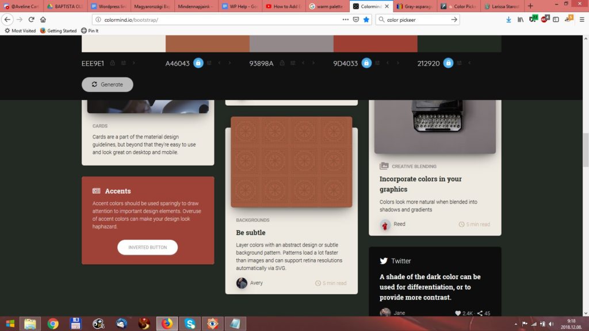Open the Incorporate colors in your graphics heading
Screen dimensions: 589x331
[x=420, y=184]
